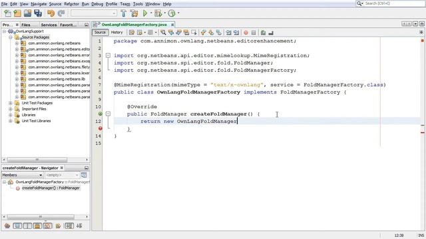The image size is (426, 239).
Task: Click Next Bookmark editor icon
Action: (211, 33)
